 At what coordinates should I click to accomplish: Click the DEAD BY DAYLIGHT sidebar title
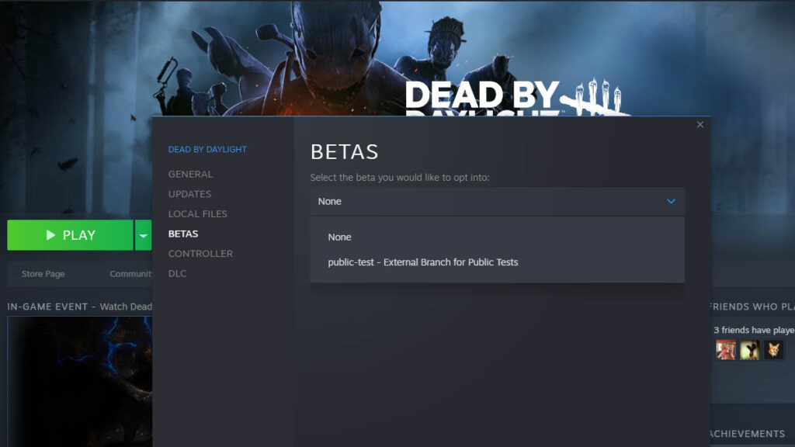point(207,150)
